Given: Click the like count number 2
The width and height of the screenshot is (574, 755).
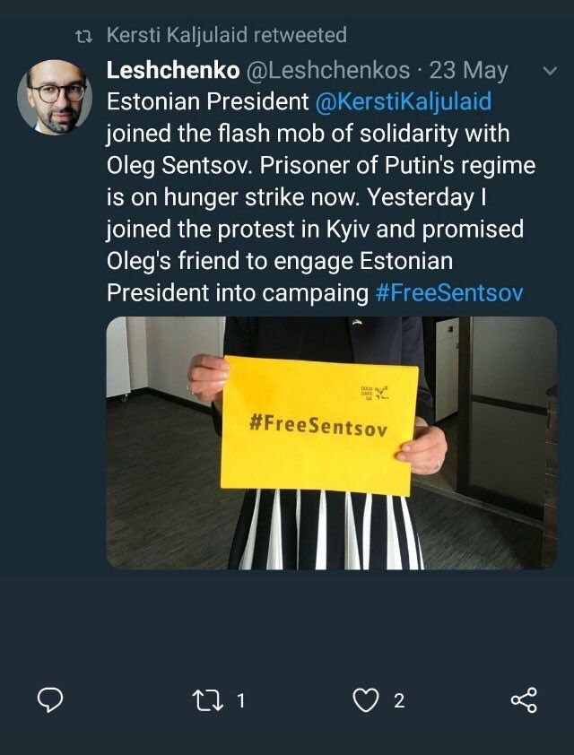Looking at the screenshot, I should click(399, 700).
